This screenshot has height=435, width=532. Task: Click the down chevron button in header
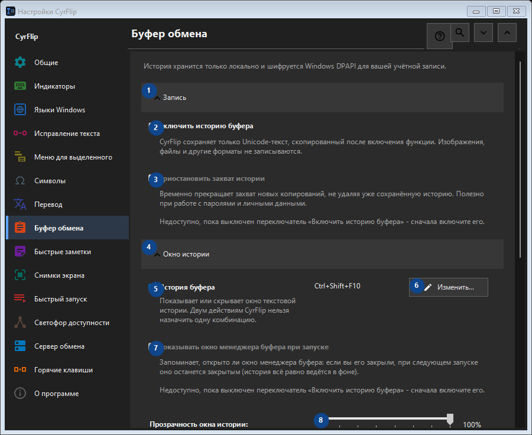484,33
